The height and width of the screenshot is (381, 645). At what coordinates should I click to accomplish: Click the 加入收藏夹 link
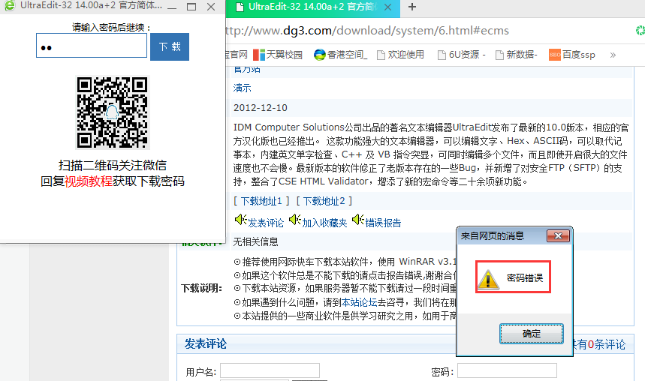(324, 223)
